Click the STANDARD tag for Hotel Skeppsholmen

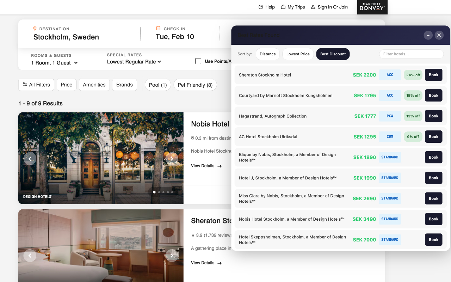tap(390, 240)
